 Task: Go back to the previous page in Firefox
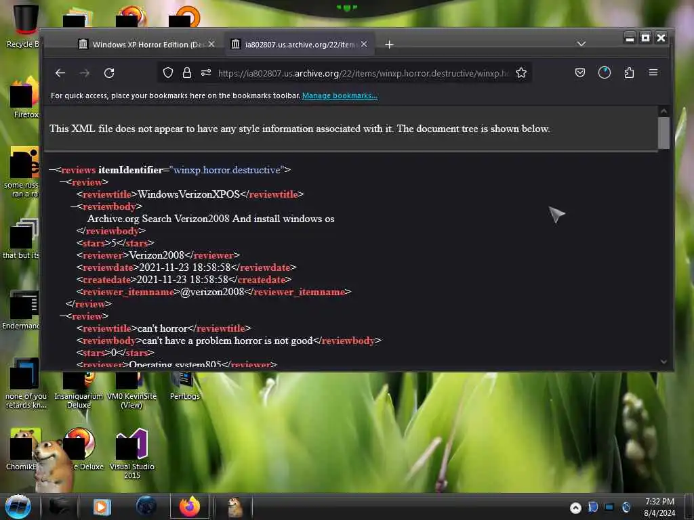[x=60, y=73]
